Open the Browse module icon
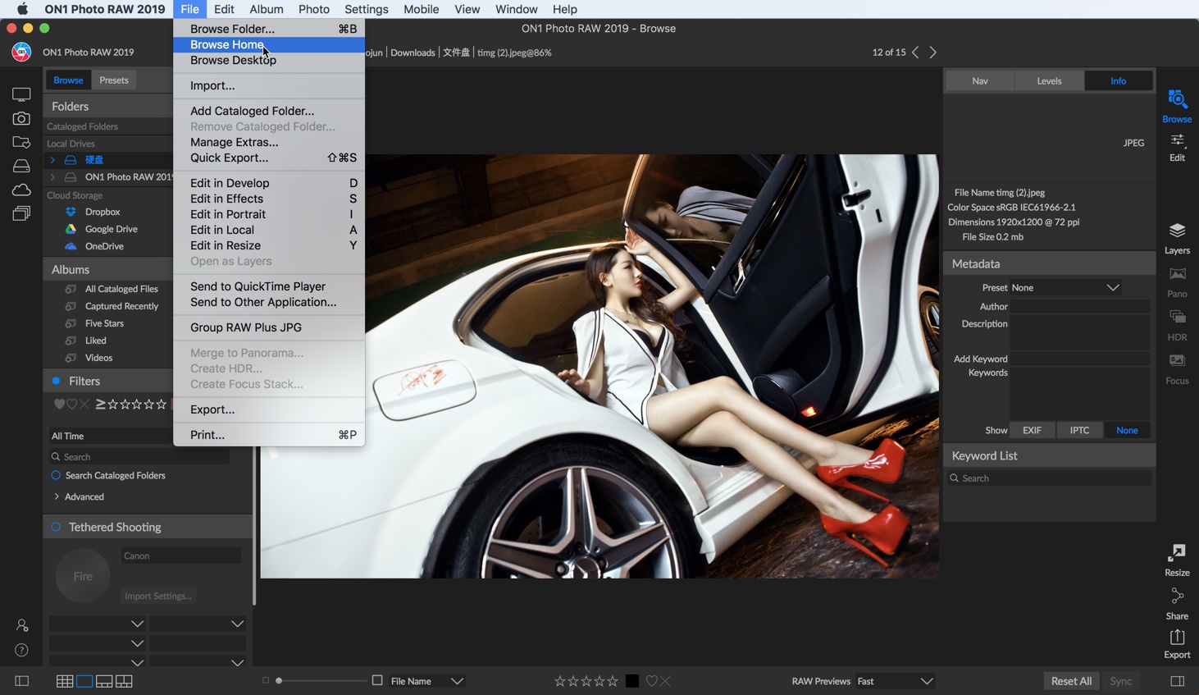The height and width of the screenshot is (695, 1199). point(1177,100)
